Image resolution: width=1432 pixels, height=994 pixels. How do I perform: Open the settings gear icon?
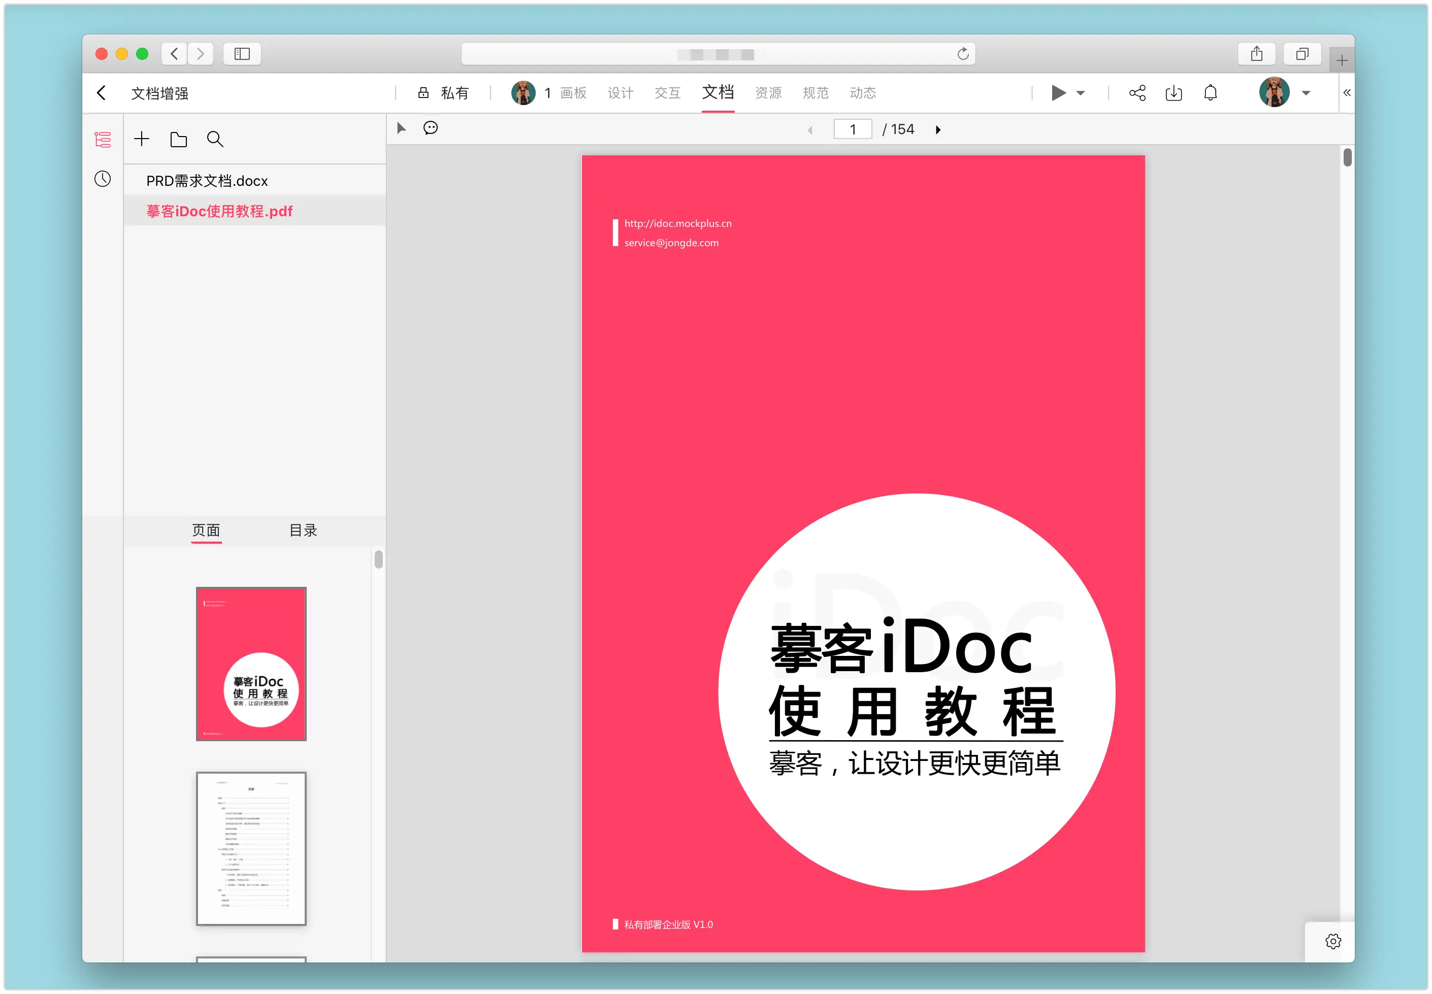point(1333,941)
